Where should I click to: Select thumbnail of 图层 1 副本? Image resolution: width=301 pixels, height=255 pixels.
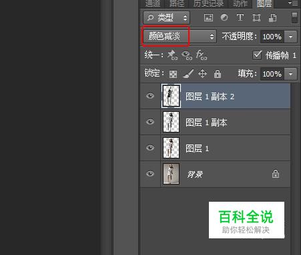pyautogui.click(x=171, y=122)
